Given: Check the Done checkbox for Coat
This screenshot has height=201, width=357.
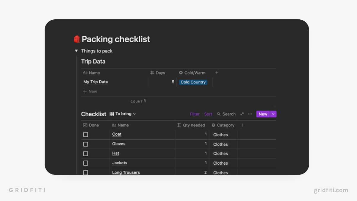Looking at the screenshot, I should pyautogui.click(x=86, y=134).
